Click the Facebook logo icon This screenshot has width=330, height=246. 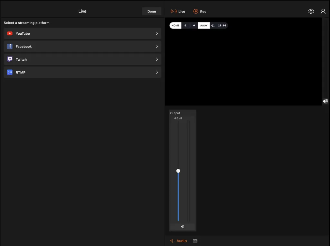click(x=10, y=47)
